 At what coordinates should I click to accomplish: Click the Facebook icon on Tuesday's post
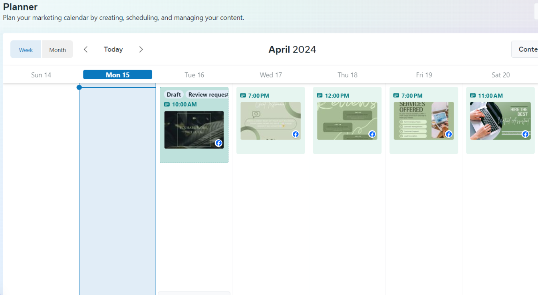tap(218, 143)
